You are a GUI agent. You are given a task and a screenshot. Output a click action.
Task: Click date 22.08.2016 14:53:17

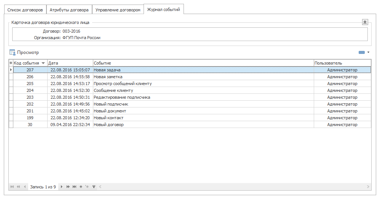[70, 84]
